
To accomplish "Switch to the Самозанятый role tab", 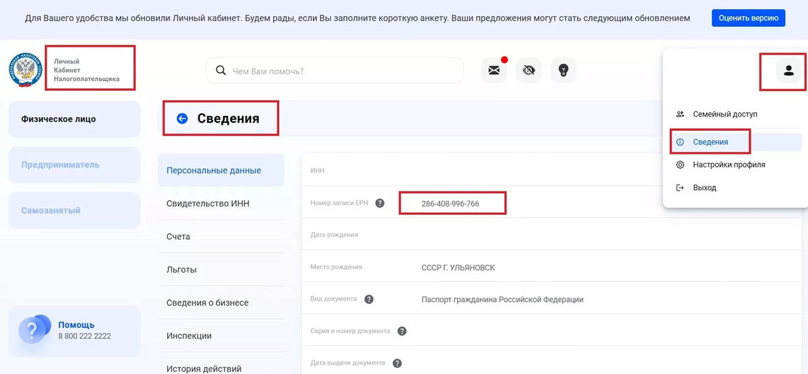I will 74,211.
